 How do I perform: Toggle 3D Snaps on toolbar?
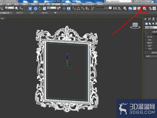(x=74, y=8)
